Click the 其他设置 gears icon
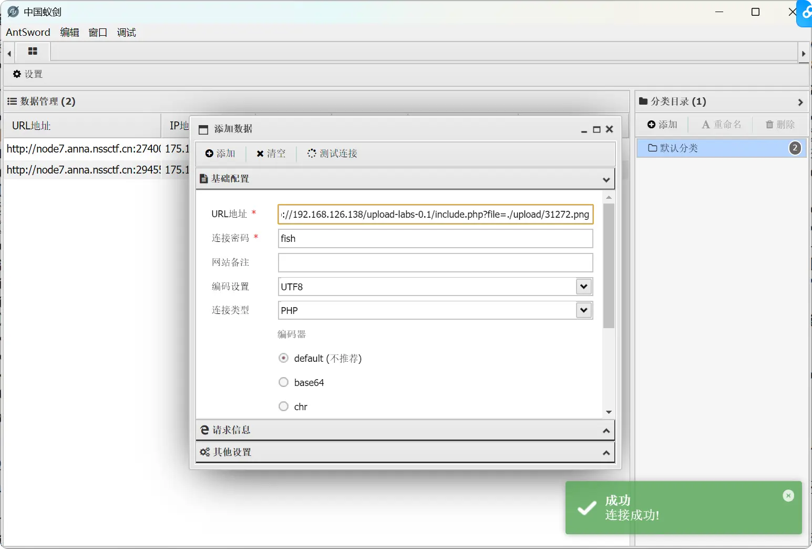The image size is (812, 549). pyautogui.click(x=205, y=452)
